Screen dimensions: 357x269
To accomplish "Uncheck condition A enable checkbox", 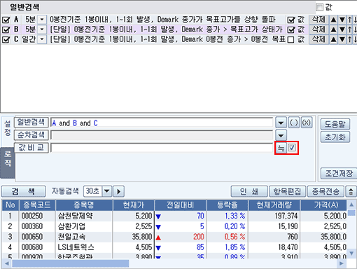I will (6, 20).
